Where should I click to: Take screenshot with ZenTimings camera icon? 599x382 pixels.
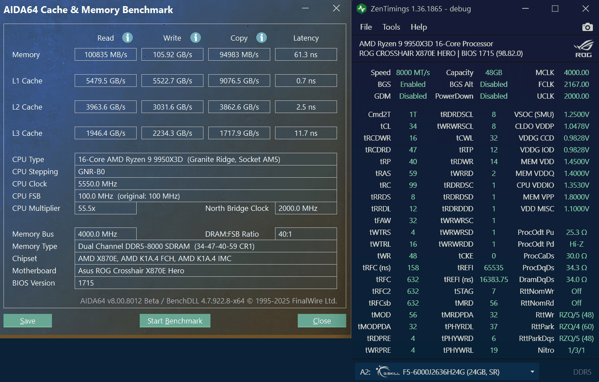587,27
